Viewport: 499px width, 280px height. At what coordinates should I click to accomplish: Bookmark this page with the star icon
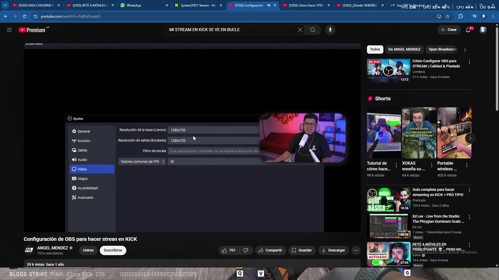point(448,16)
